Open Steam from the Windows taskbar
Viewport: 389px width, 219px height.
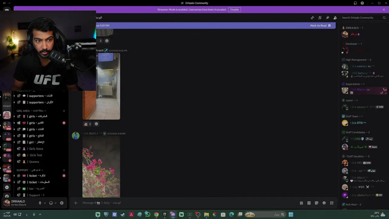tap(123, 214)
